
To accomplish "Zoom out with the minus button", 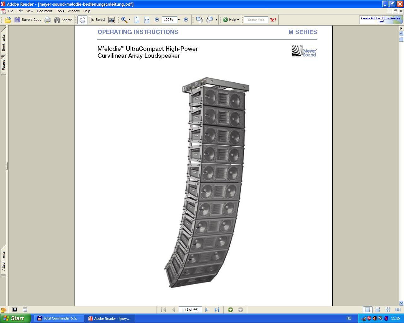I will 157,20.
